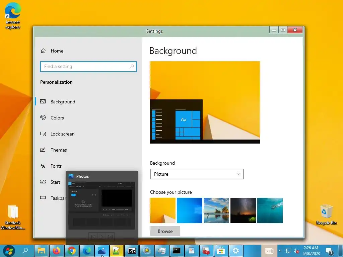Select the Recycle Bin desktop icon

point(326,215)
